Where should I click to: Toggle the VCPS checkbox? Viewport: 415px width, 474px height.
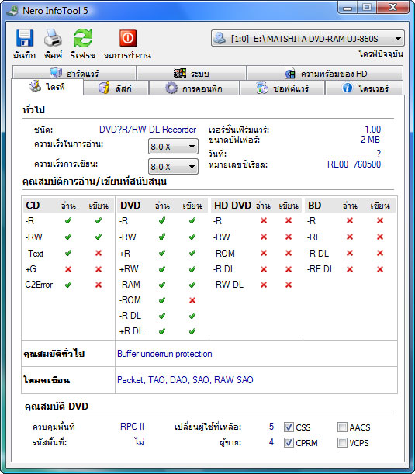coord(342,442)
